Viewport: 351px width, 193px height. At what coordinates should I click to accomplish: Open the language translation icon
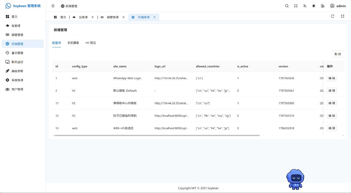(305, 6)
